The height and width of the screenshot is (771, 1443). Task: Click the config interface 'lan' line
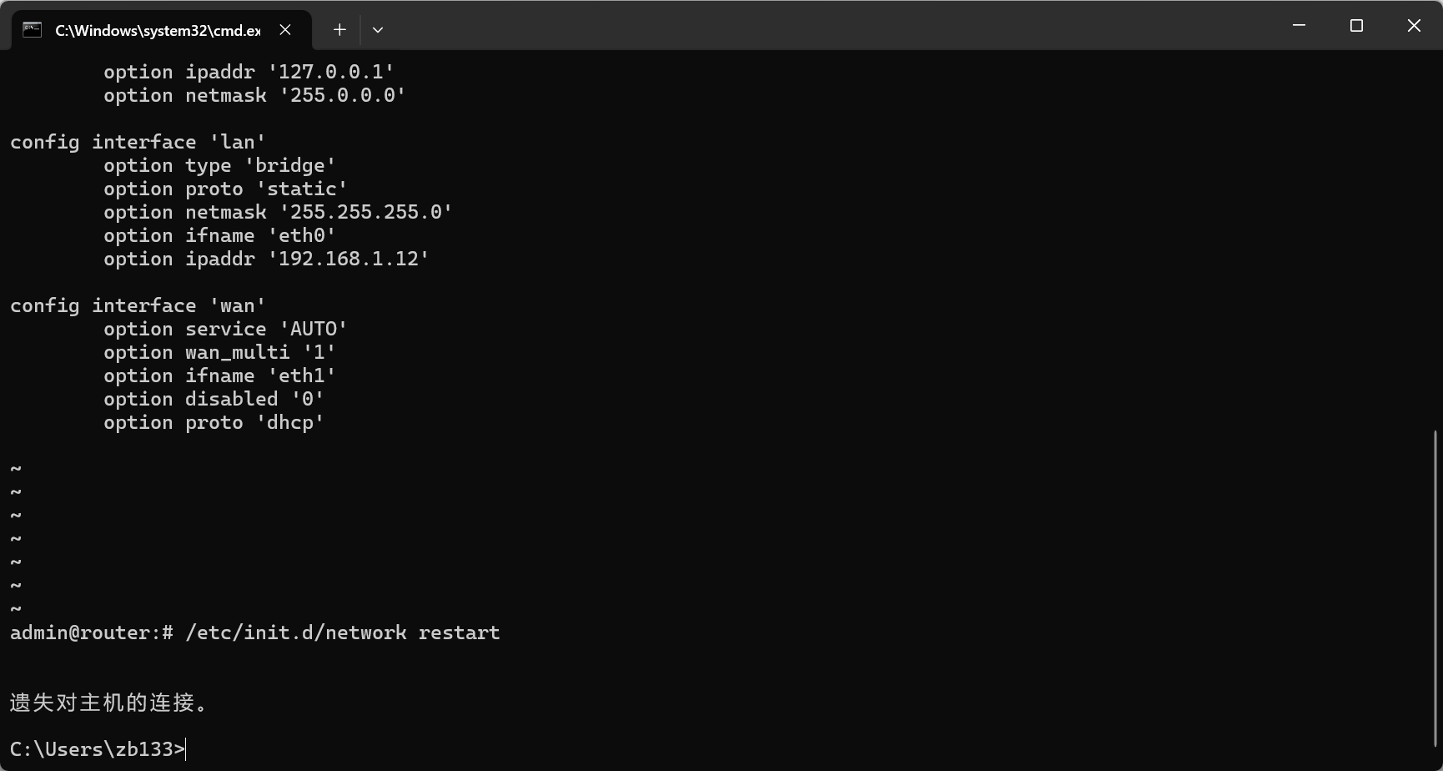click(138, 142)
